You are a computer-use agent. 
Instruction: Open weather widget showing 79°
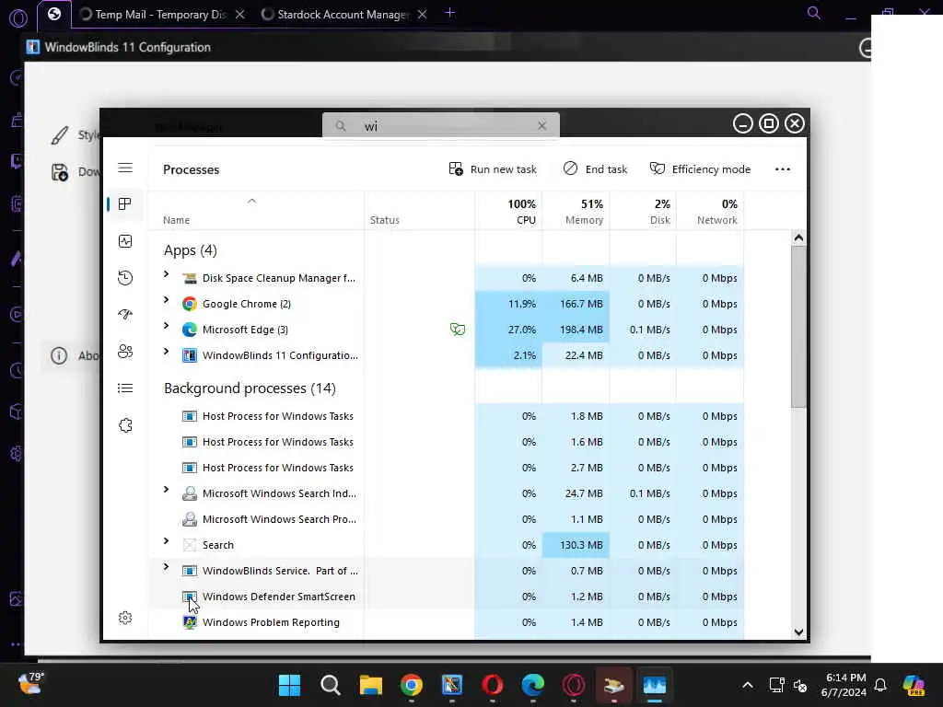coord(31,683)
